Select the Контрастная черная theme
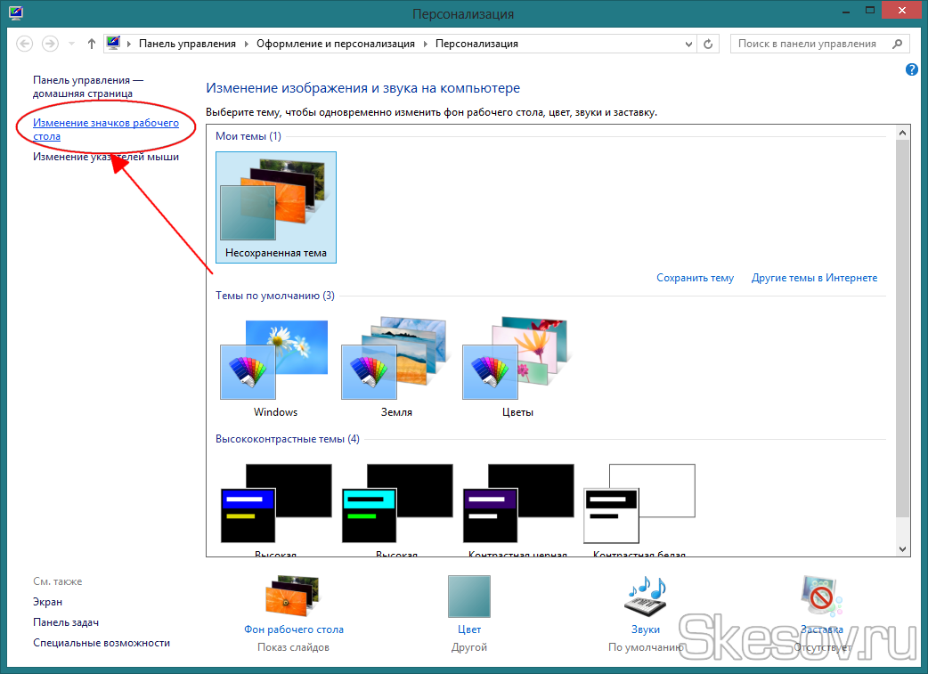This screenshot has height=674, width=928. pos(517,509)
